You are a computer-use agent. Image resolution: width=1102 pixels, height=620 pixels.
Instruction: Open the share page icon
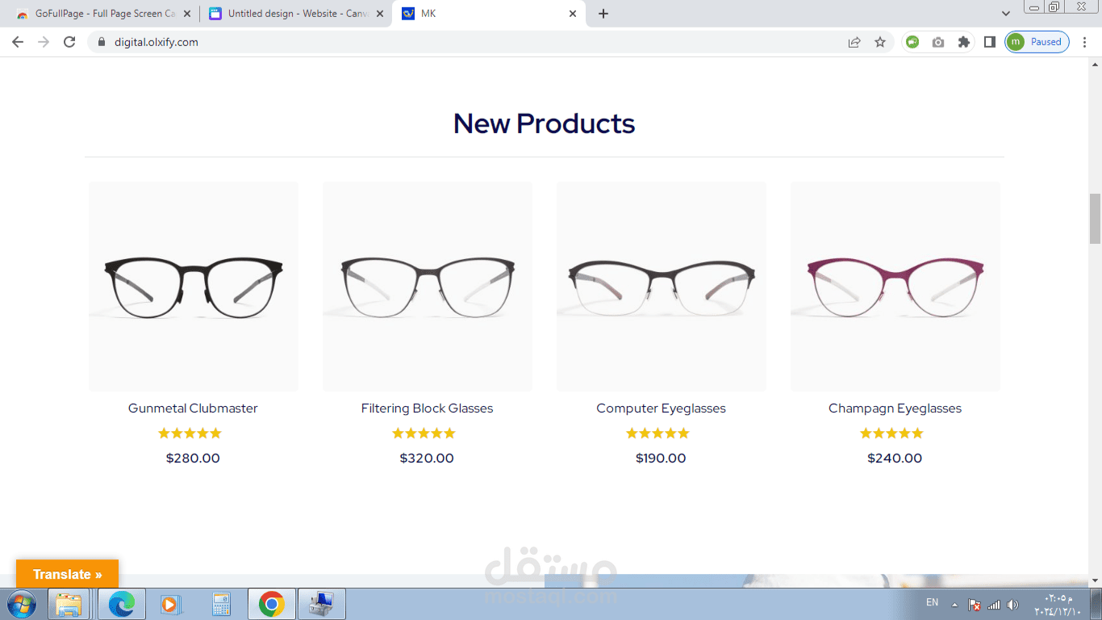(x=854, y=42)
